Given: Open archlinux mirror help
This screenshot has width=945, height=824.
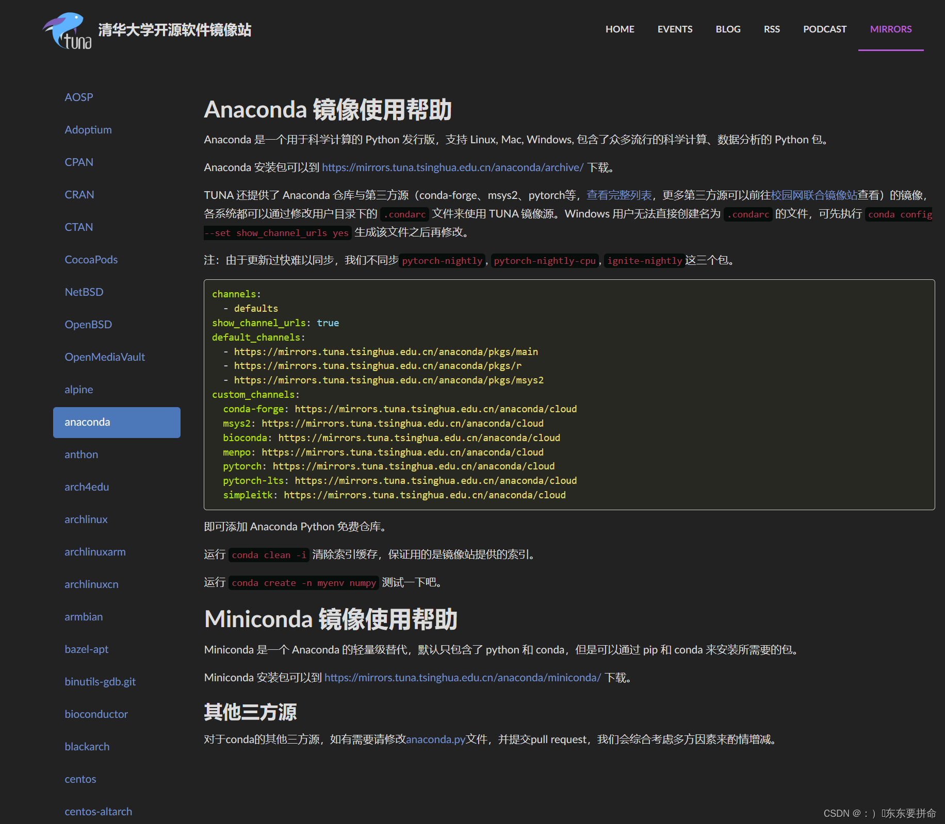Looking at the screenshot, I should point(86,519).
